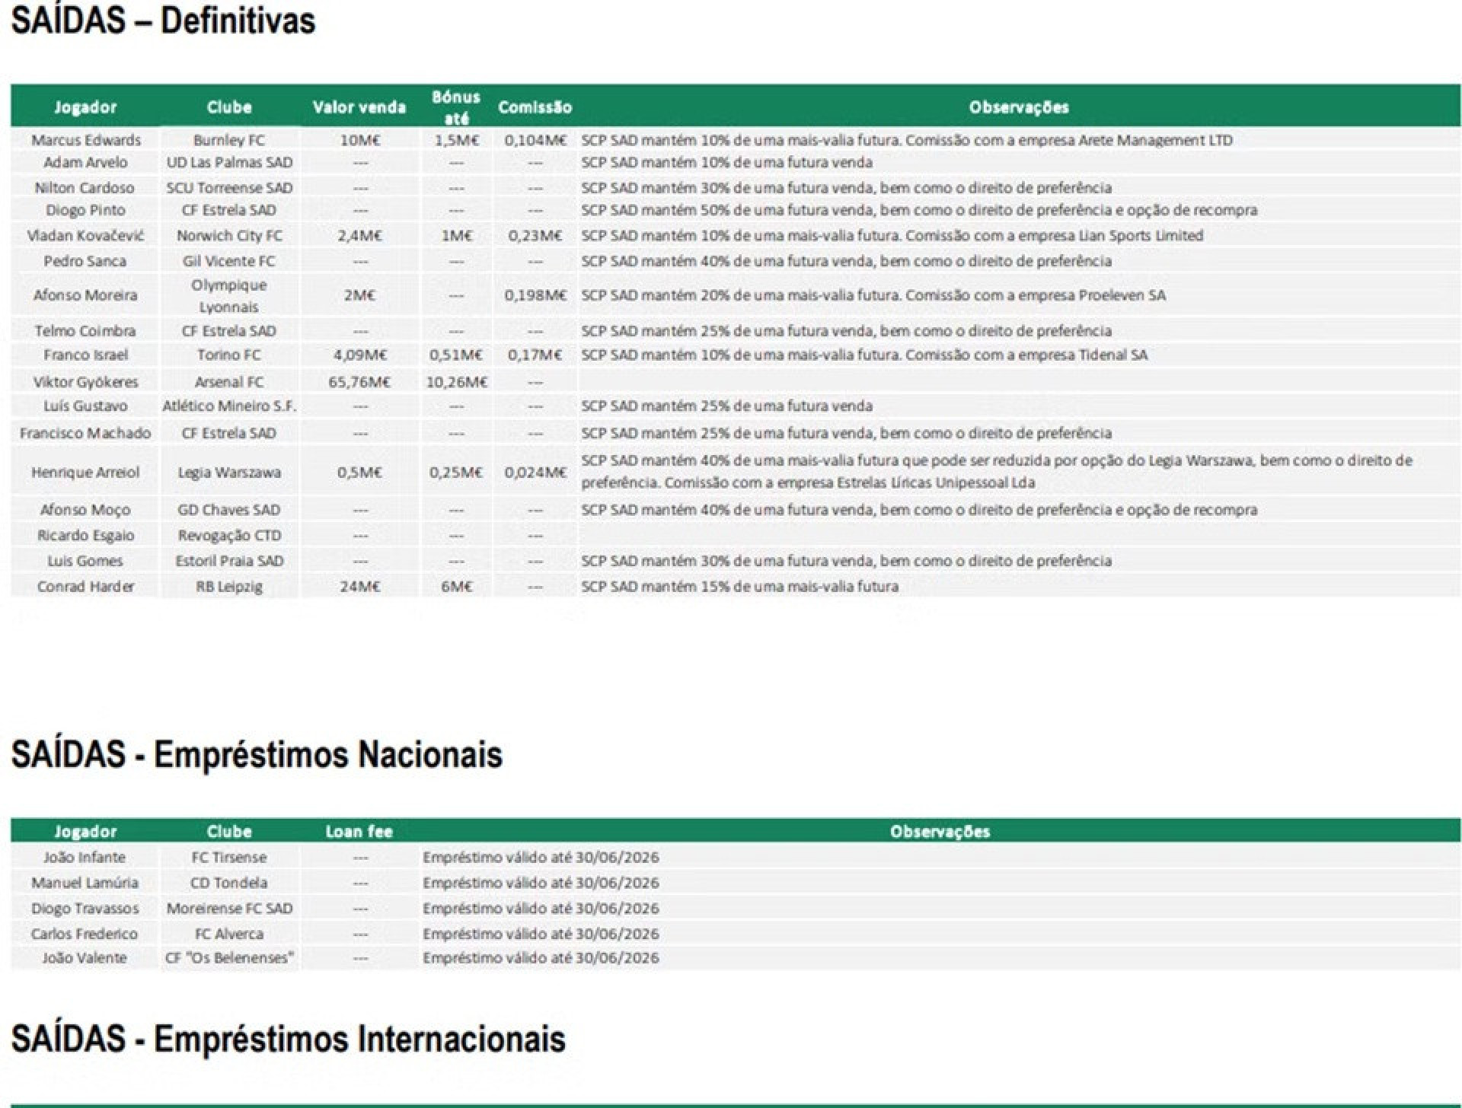The width and height of the screenshot is (1462, 1108).
Task: Click the SAÍDAS – Definitivas heading
Action: pos(163,21)
